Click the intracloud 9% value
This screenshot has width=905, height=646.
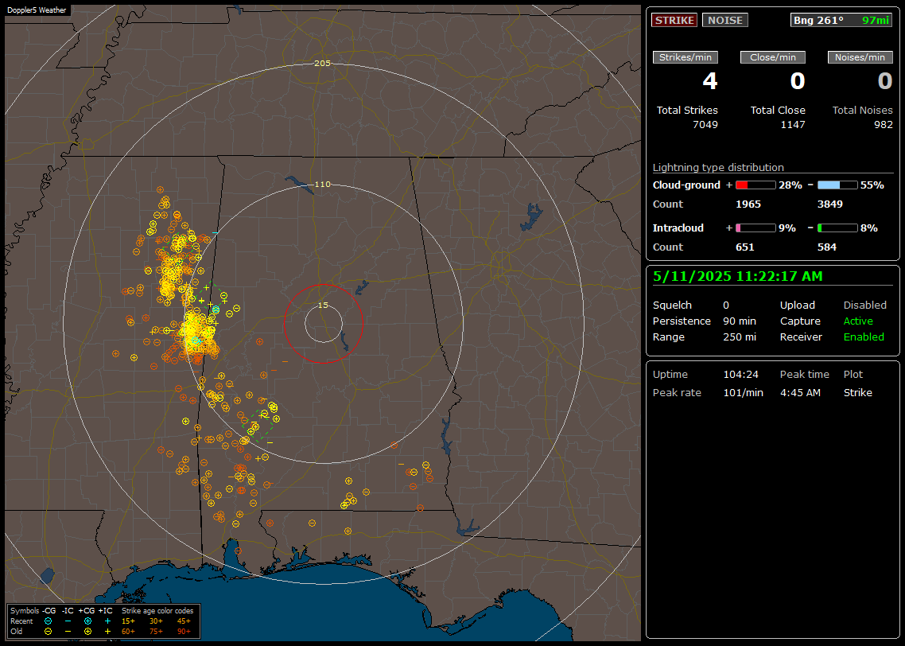[787, 228]
